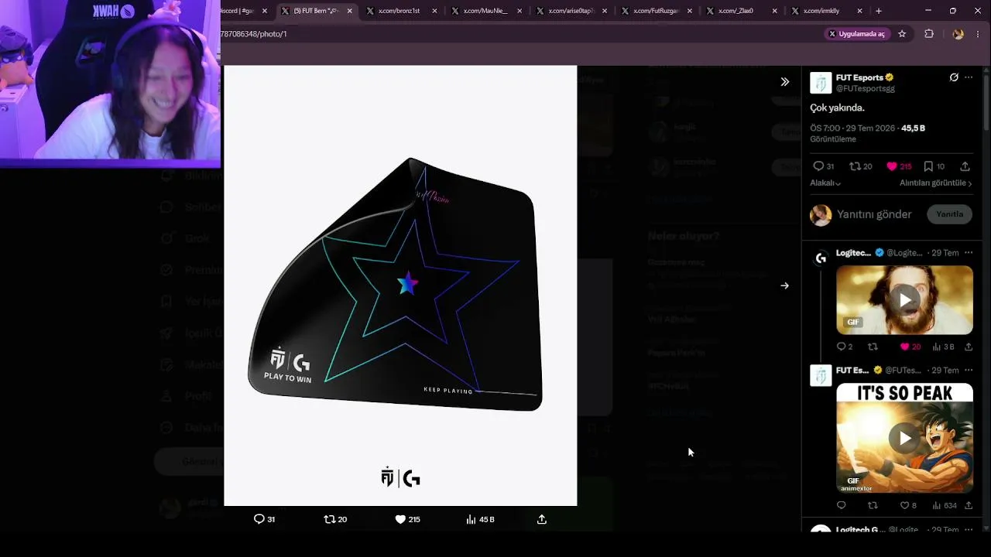Open Chrome three-dot menu
The image size is (991, 557).
978,34
